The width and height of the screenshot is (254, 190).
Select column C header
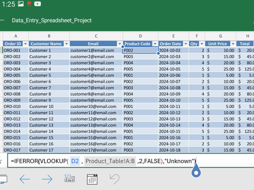[x=96, y=36]
